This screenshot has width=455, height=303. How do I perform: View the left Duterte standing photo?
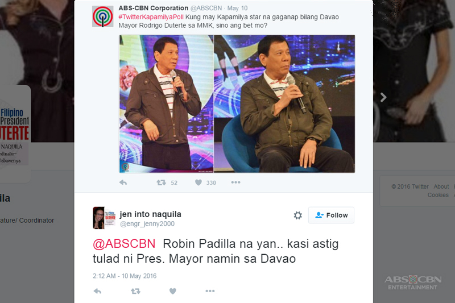167,104
